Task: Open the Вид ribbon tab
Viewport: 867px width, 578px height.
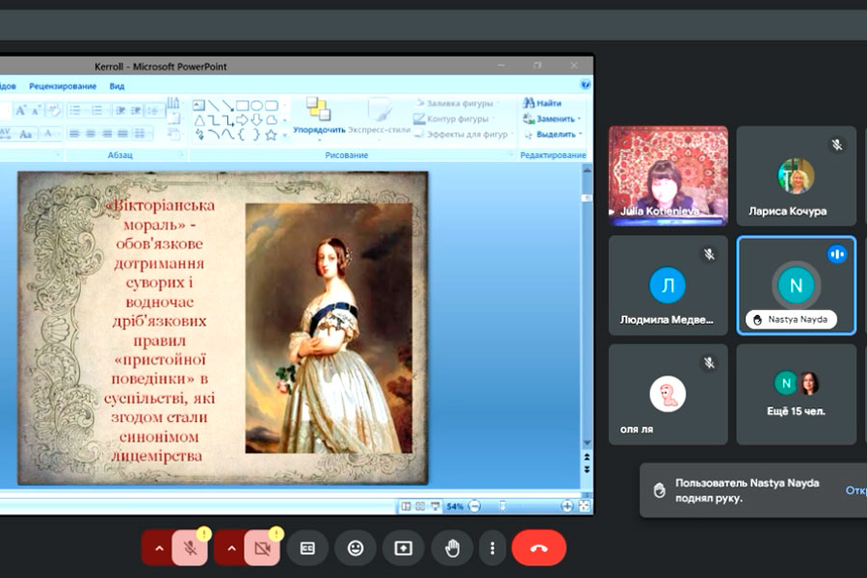Action: [117, 86]
